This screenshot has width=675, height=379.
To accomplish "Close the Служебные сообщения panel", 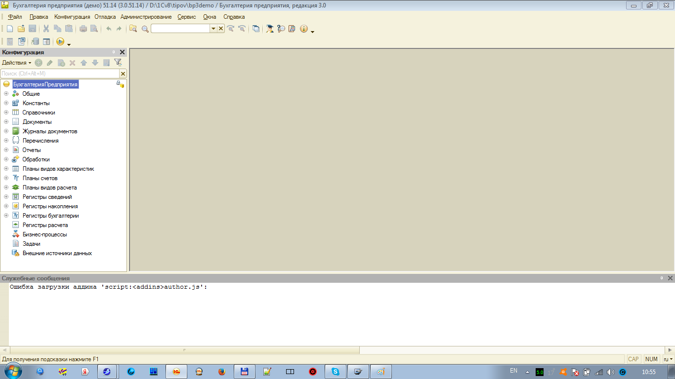I will [670, 278].
